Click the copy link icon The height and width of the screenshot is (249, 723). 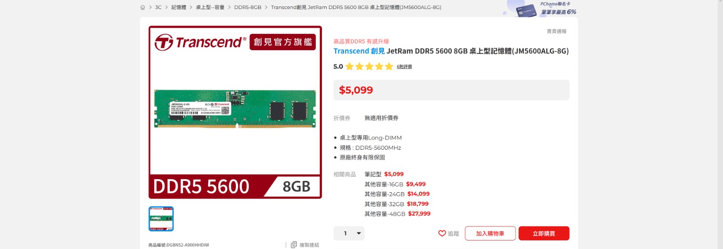tap(294, 244)
